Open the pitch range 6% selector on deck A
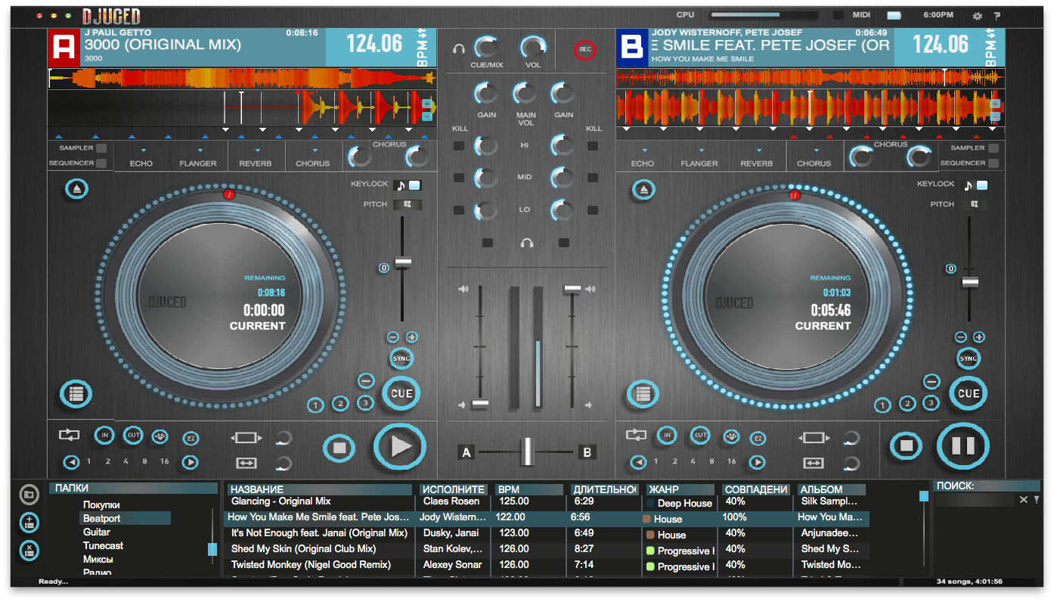The width and height of the screenshot is (1054, 602). (x=408, y=204)
